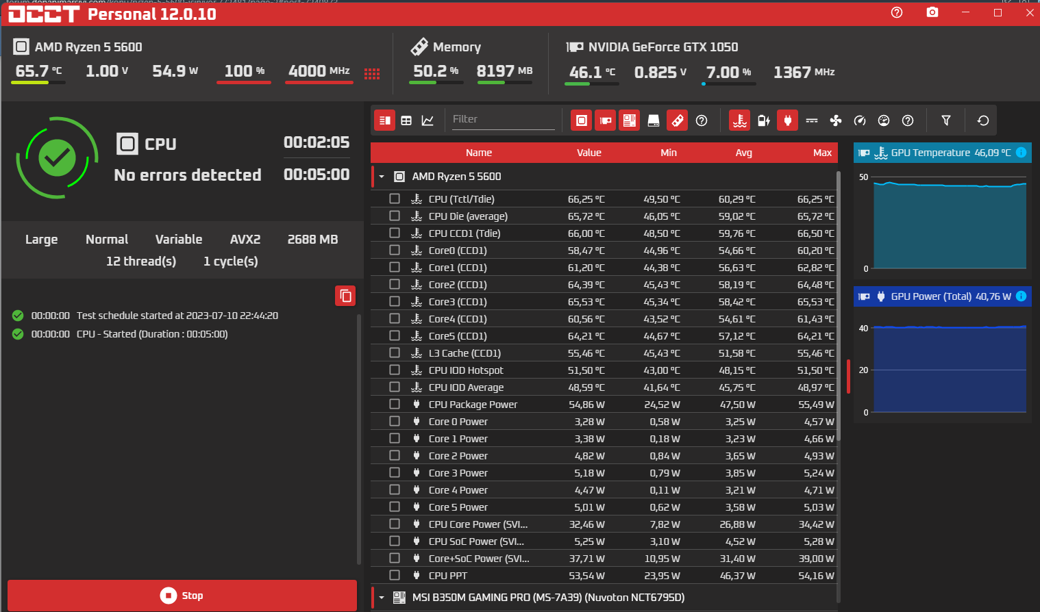Screen dimensions: 1040x612
Task: Click the GPU Temperature graph area
Action: point(950,222)
